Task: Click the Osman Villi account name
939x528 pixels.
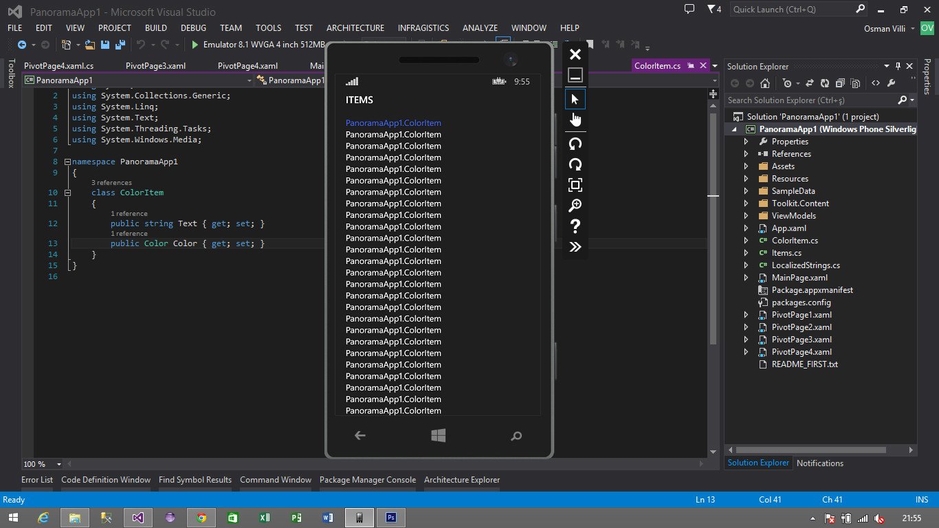Action: click(x=885, y=28)
